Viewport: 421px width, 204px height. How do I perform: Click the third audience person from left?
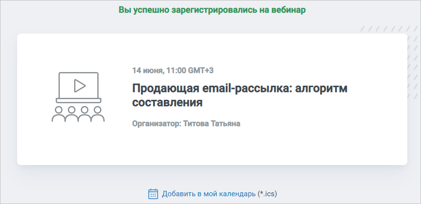(84, 114)
